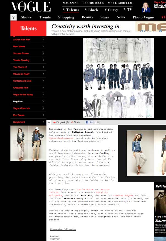The height and width of the screenshot is (241, 166).
Task: Open the Beauty section
Action: click(87, 17)
